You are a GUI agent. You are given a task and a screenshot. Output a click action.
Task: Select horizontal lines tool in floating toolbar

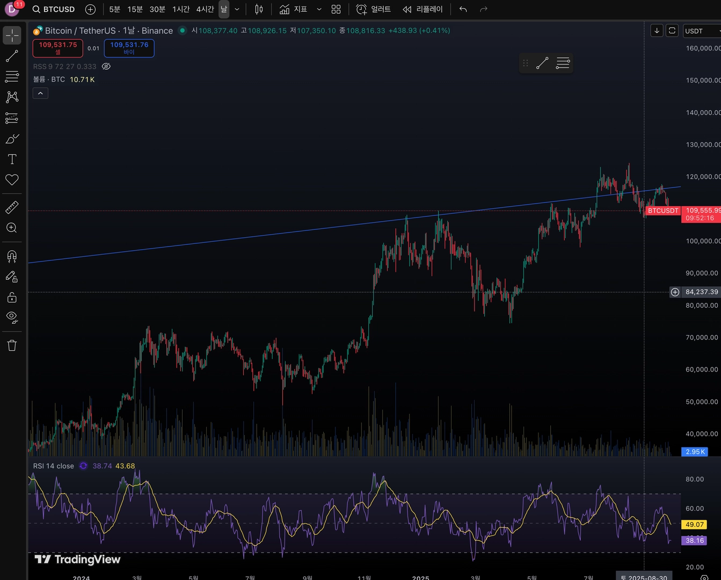pos(563,63)
